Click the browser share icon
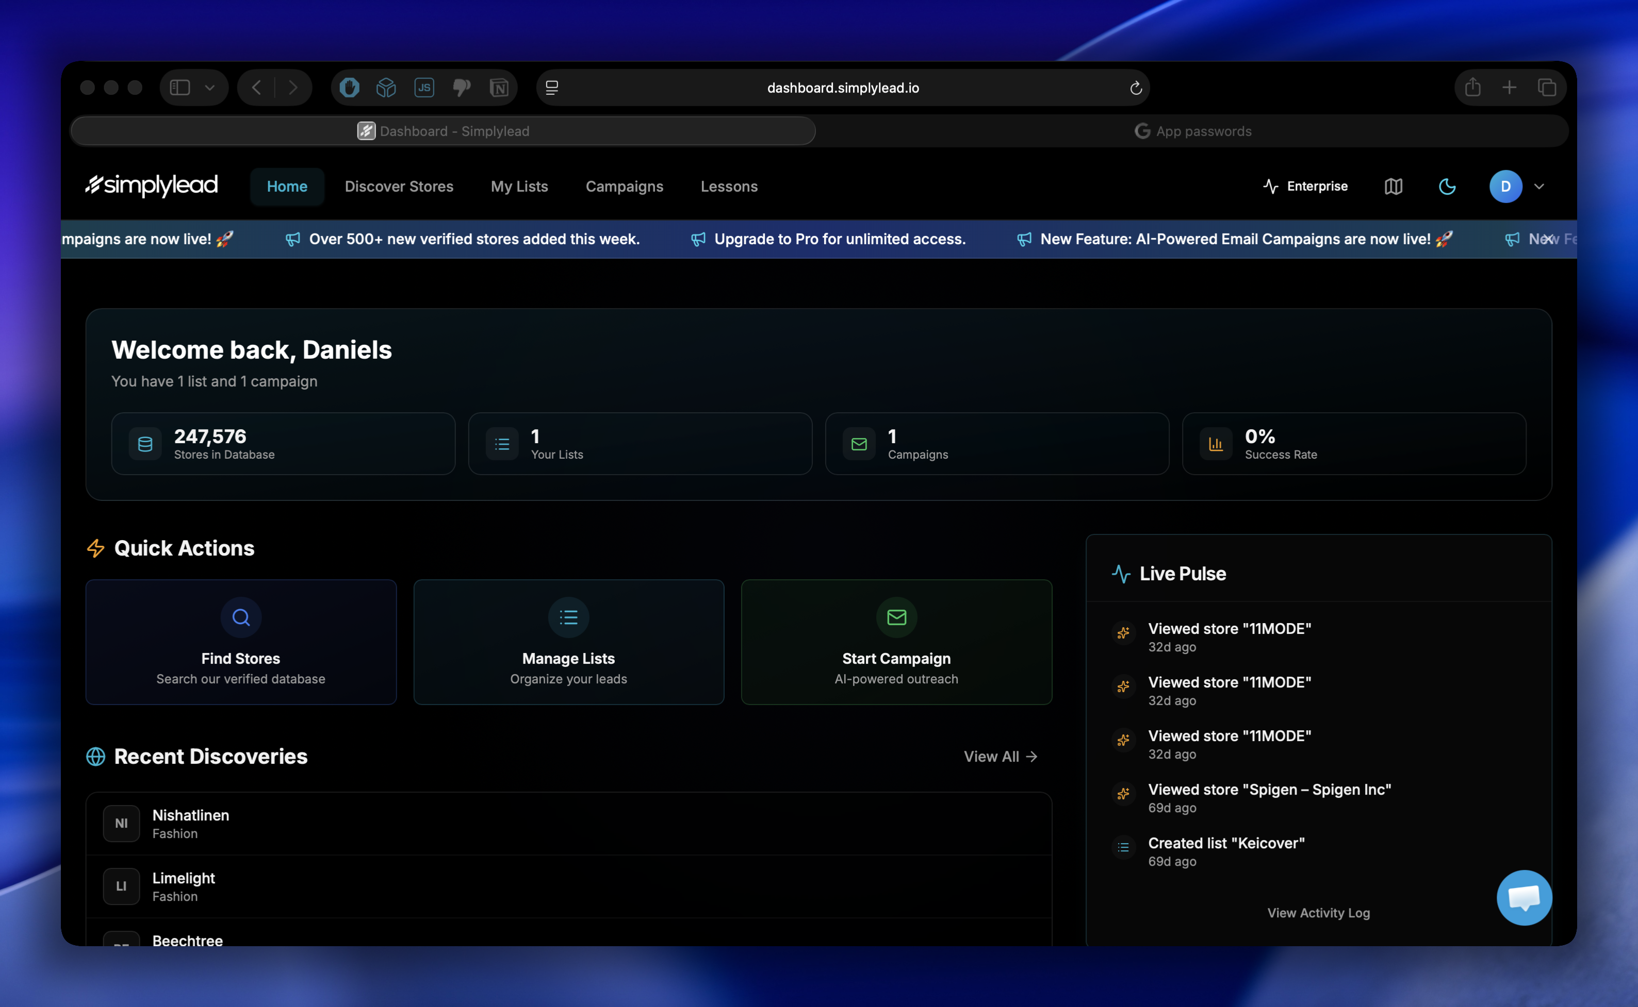Viewport: 1638px width, 1007px height. 1472,88
